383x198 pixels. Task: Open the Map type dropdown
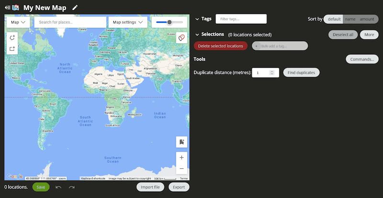pyautogui.click(x=18, y=22)
